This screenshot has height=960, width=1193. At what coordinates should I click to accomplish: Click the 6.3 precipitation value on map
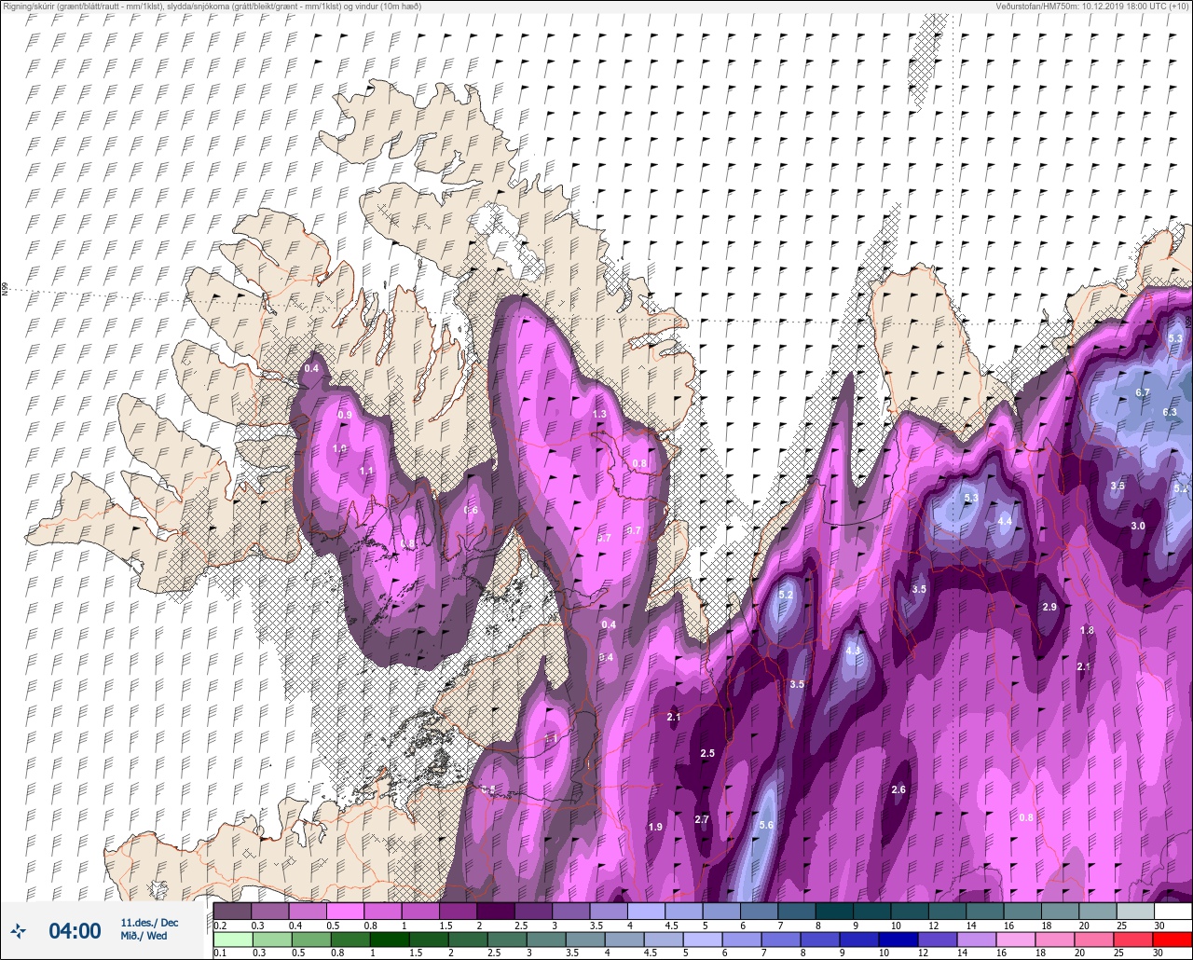1170,412
